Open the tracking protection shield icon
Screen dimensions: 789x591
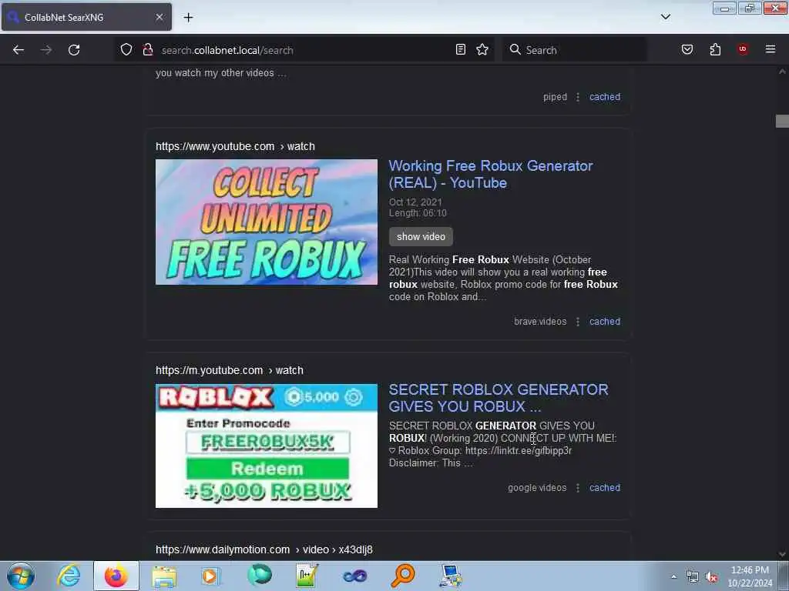(126, 49)
